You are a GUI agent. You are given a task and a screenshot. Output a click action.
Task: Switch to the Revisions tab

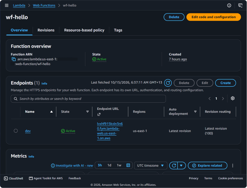point(46,30)
